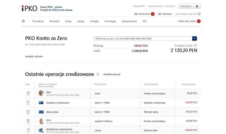Image resolution: width=226 pixels, height=134 pixels.
Task: Click the date badge 20 SIE
Action: click(x=28, y=121)
